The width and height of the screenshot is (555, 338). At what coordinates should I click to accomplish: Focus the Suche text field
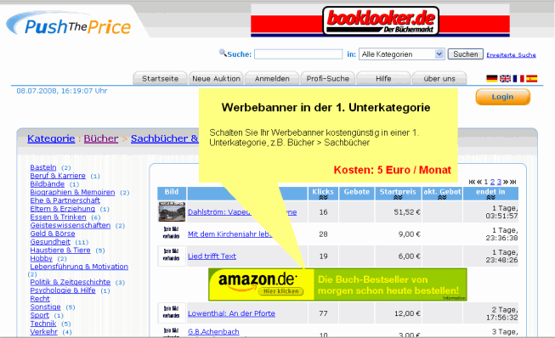298,54
